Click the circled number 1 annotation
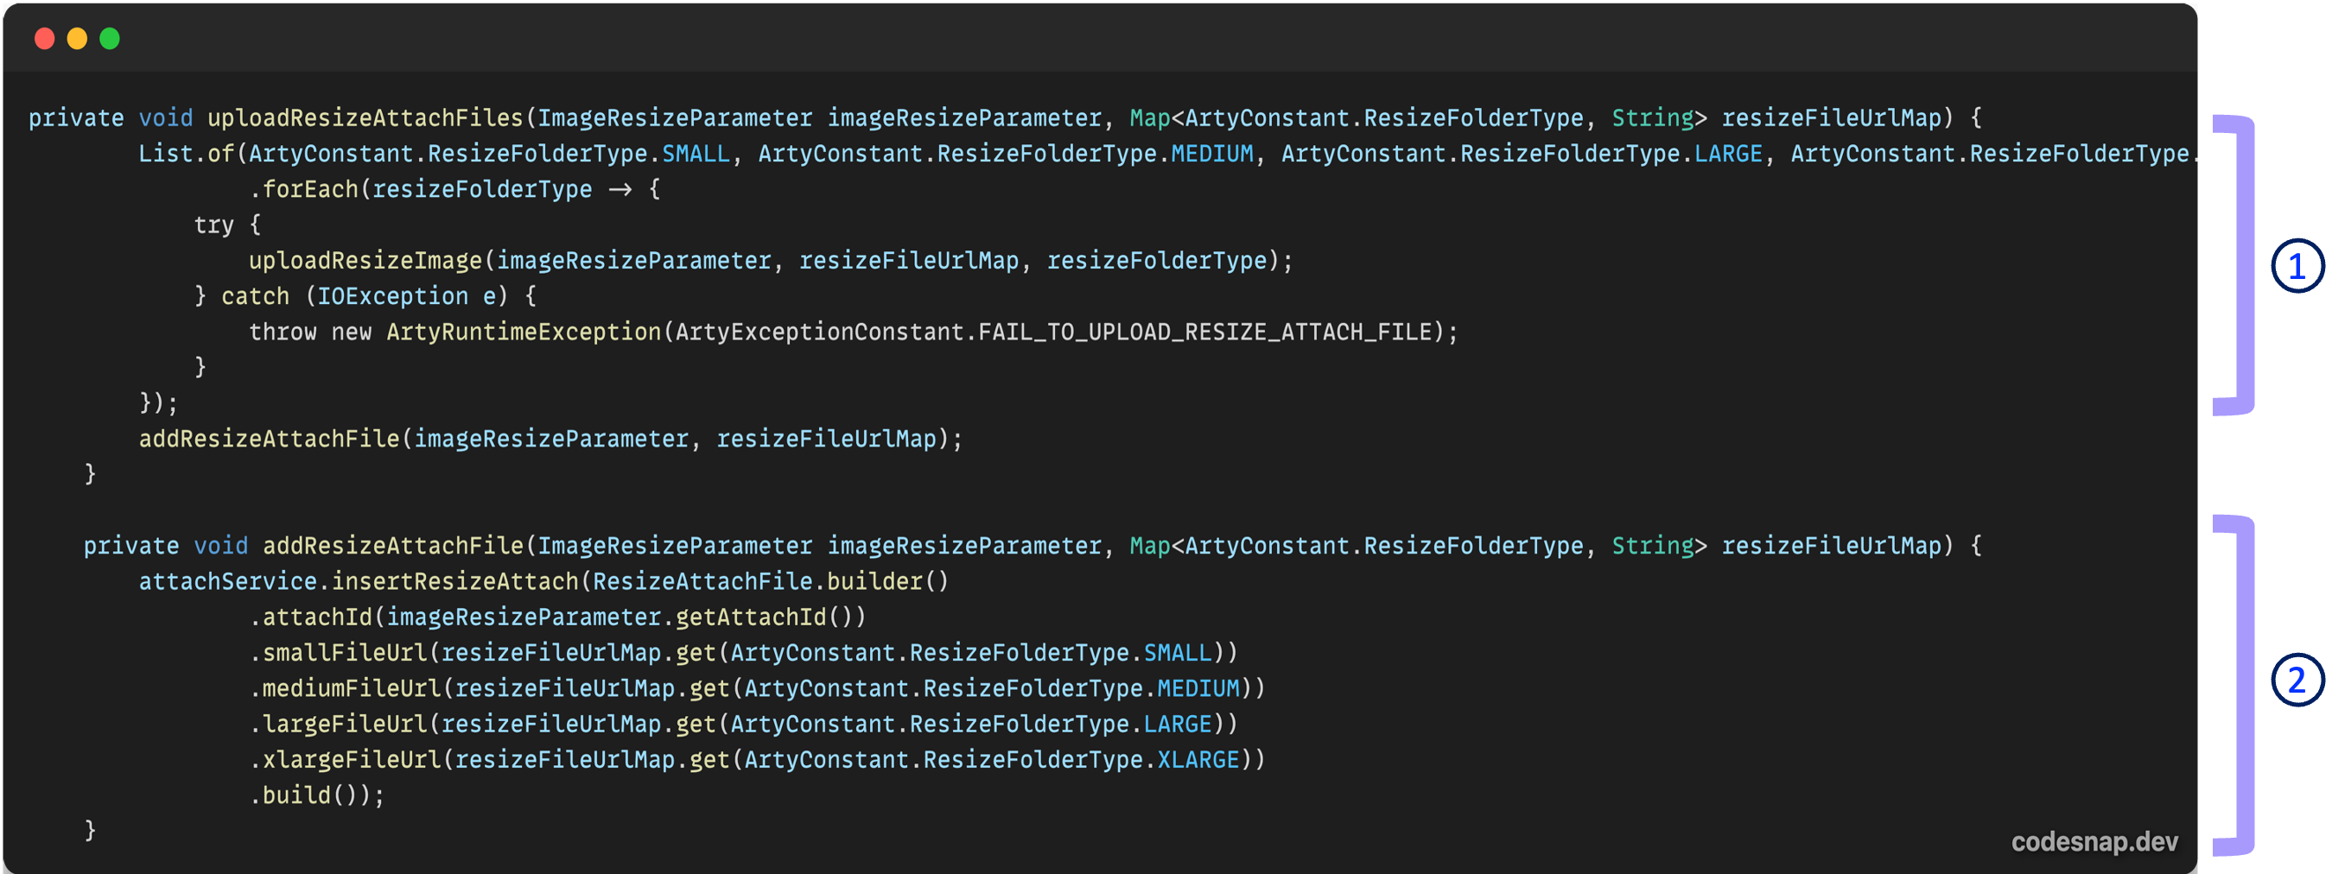 (x=2297, y=266)
